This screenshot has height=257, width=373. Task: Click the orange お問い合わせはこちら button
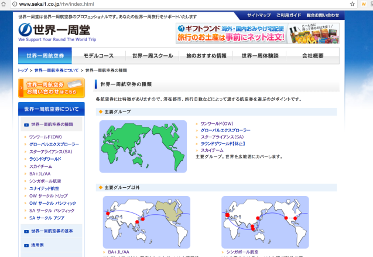coord(52,88)
